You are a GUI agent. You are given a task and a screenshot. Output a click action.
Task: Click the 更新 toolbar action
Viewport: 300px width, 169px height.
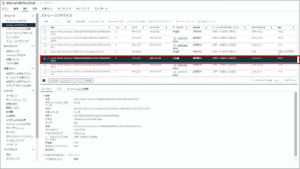[46, 22]
